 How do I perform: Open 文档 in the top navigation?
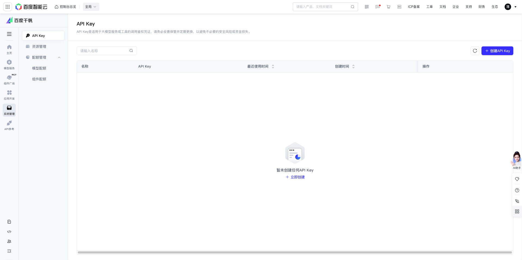442,7
